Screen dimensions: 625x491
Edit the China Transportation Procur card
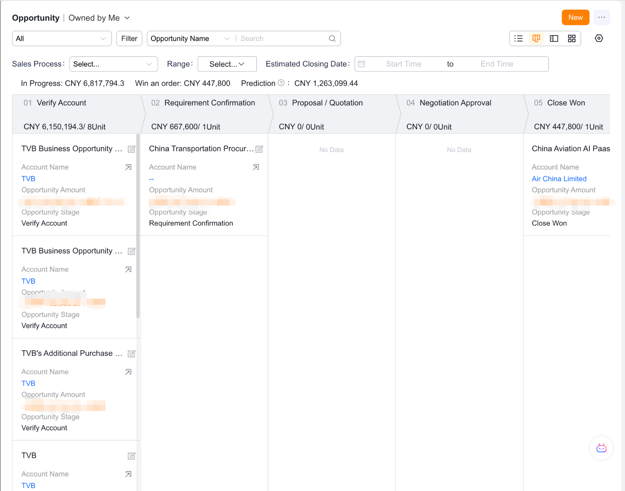(259, 149)
